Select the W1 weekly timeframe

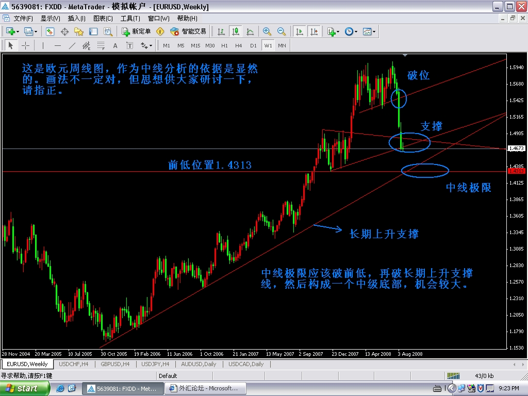click(x=268, y=45)
